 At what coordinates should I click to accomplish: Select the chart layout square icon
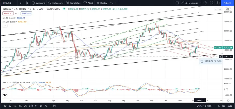point(177,3)
